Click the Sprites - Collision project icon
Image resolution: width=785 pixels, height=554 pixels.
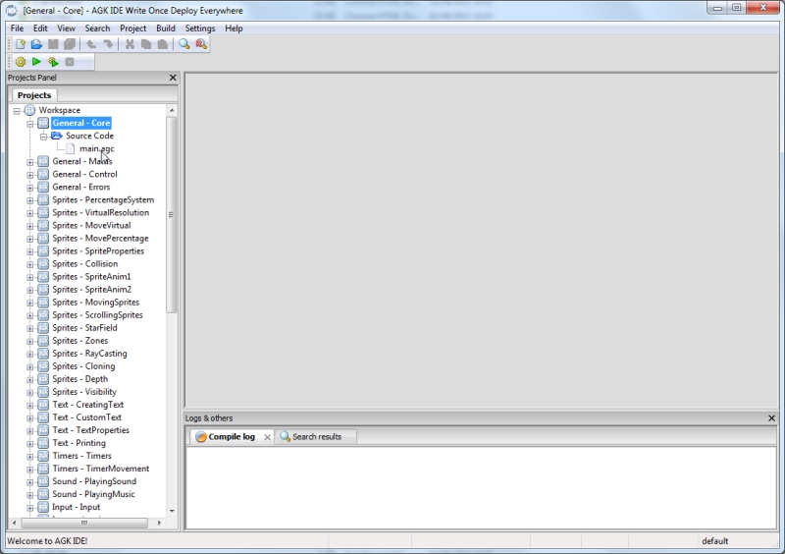(43, 263)
